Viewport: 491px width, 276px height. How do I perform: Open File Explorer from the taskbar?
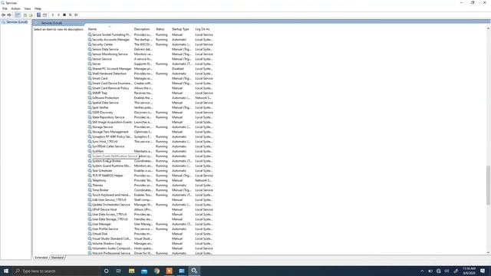point(131,271)
